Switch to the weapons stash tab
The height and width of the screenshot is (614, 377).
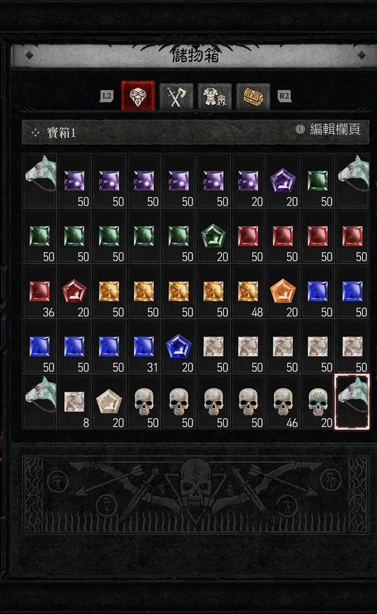click(x=177, y=97)
